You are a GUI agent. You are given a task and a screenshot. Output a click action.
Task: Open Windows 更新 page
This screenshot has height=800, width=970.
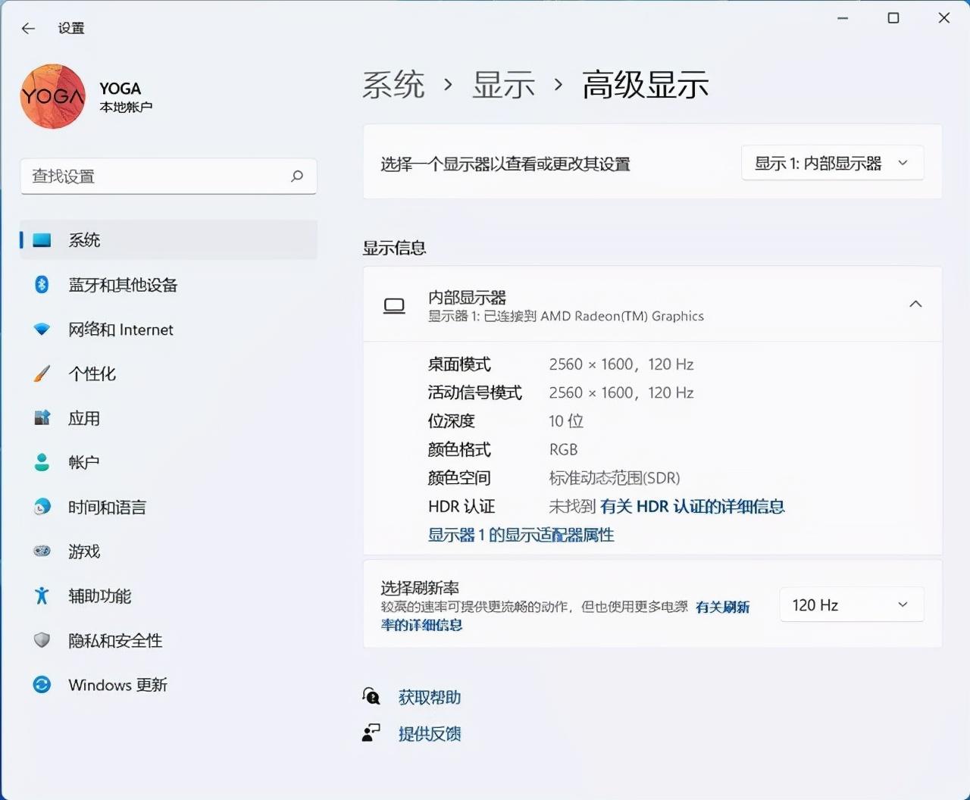[x=168, y=685]
